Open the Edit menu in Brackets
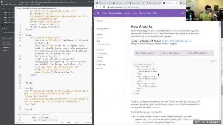The width and height of the screenshot is (223, 125). tap(6, 5)
